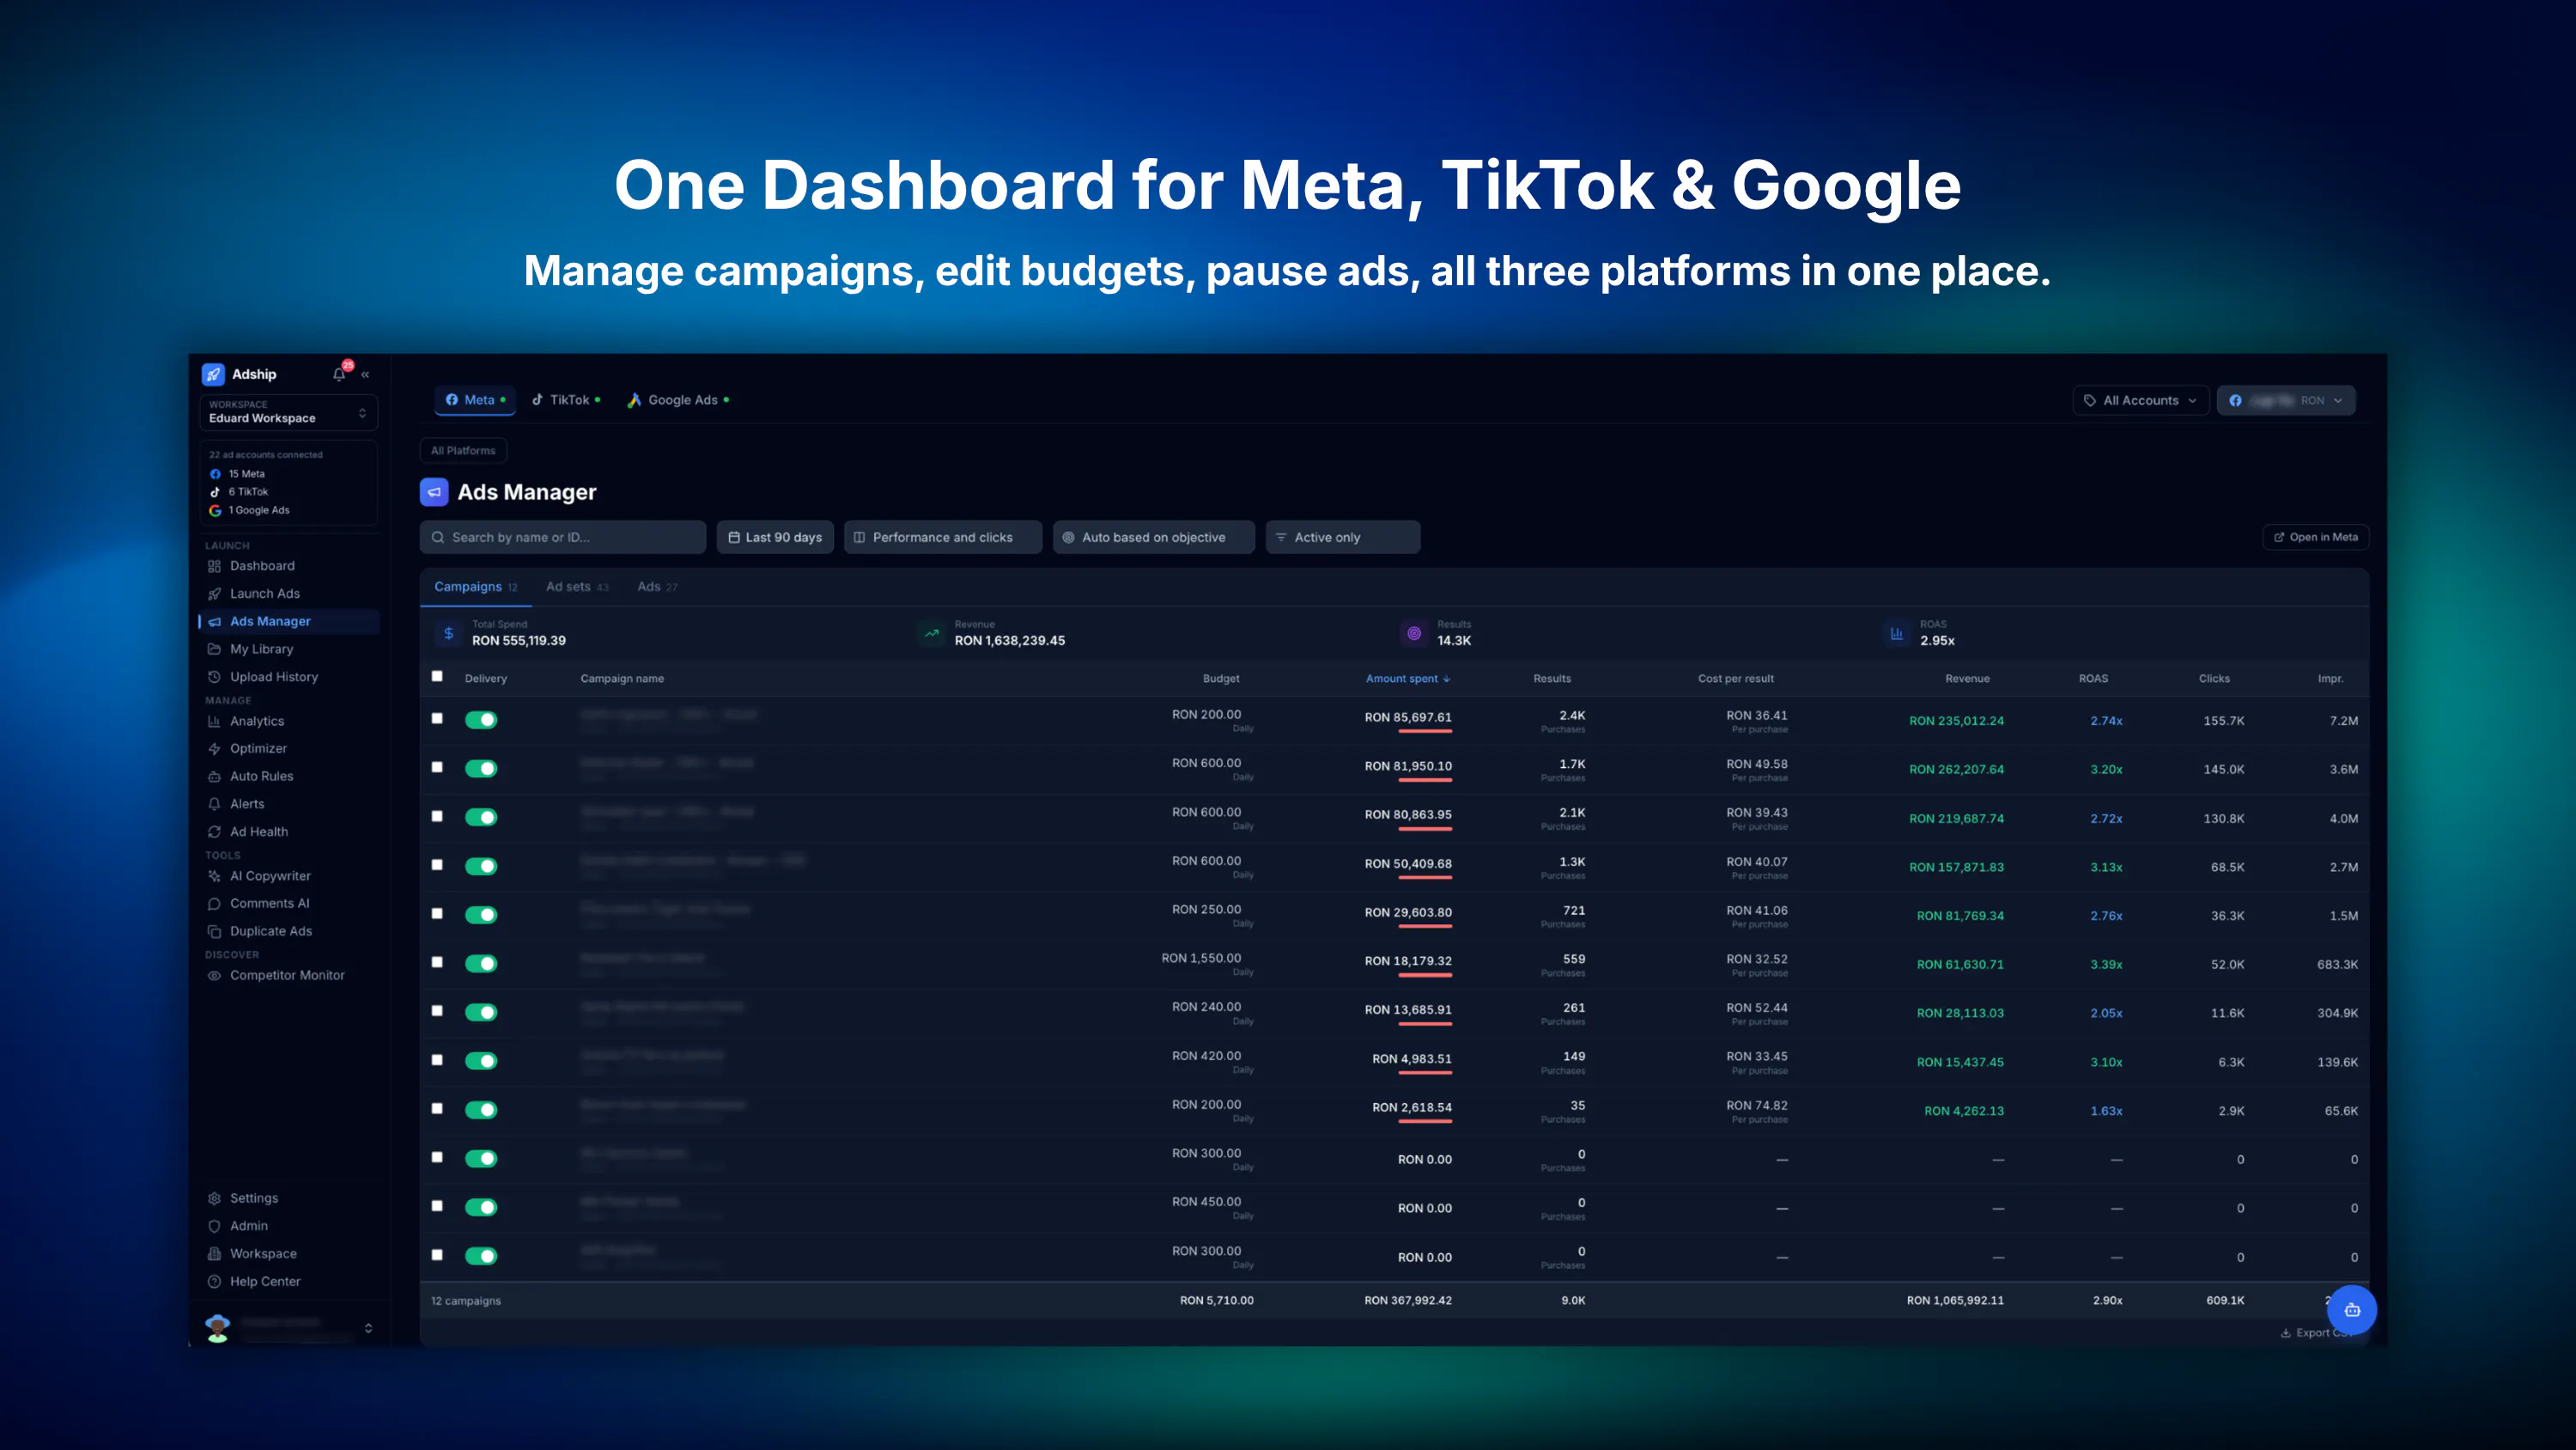This screenshot has height=1450, width=2576.
Task: Switch to the TikTok platform tab
Action: 566,400
